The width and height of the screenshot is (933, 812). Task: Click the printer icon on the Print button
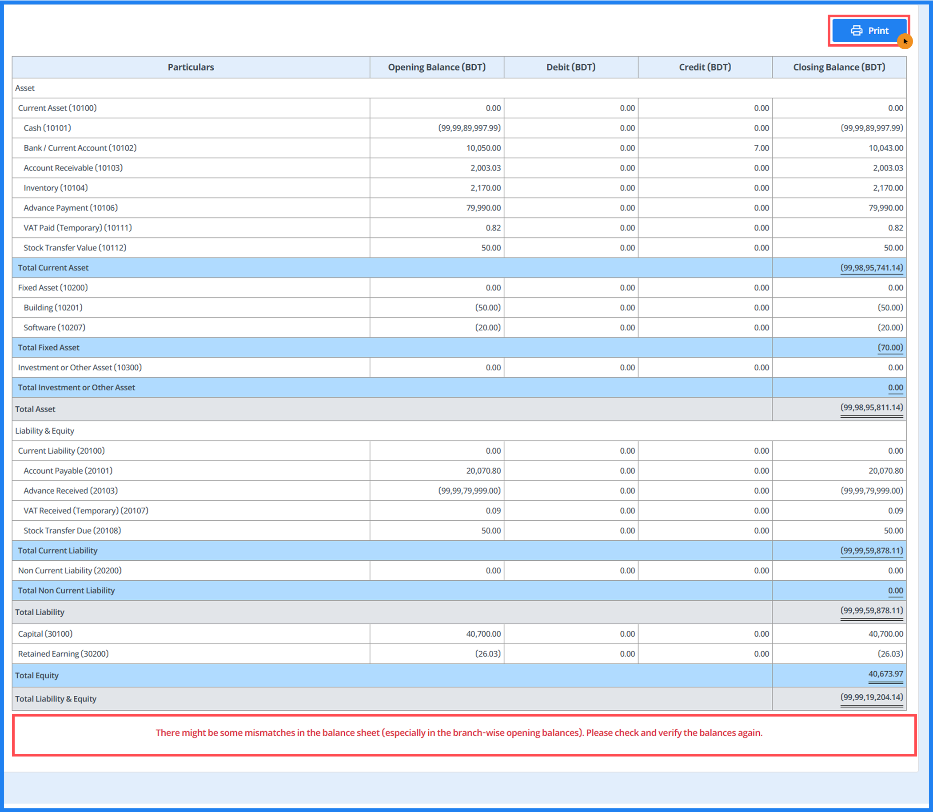pos(857,30)
